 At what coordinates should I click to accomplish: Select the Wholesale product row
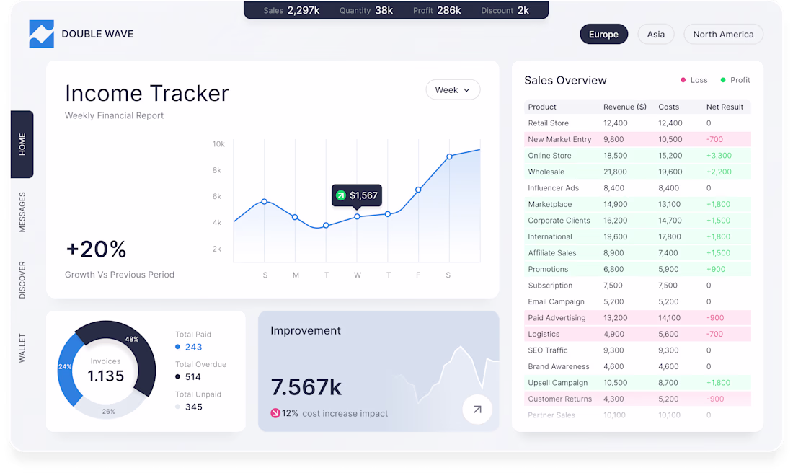pyautogui.click(x=637, y=172)
